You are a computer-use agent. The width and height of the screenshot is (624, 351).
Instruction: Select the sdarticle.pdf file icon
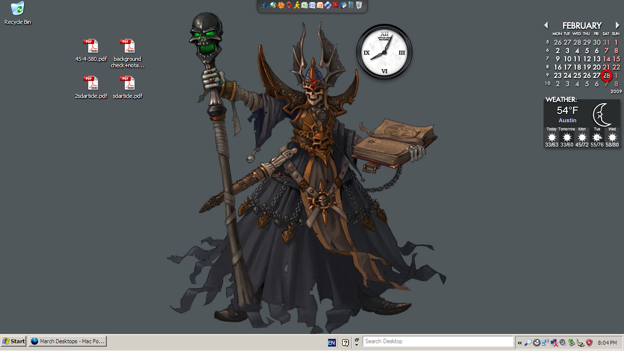click(x=128, y=88)
